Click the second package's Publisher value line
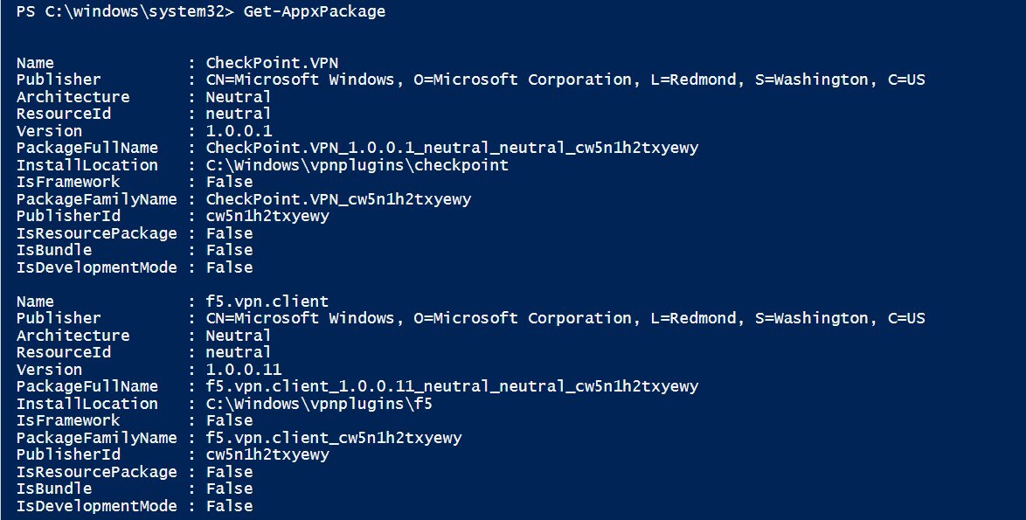This screenshot has height=520, width=1026. coord(565,318)
